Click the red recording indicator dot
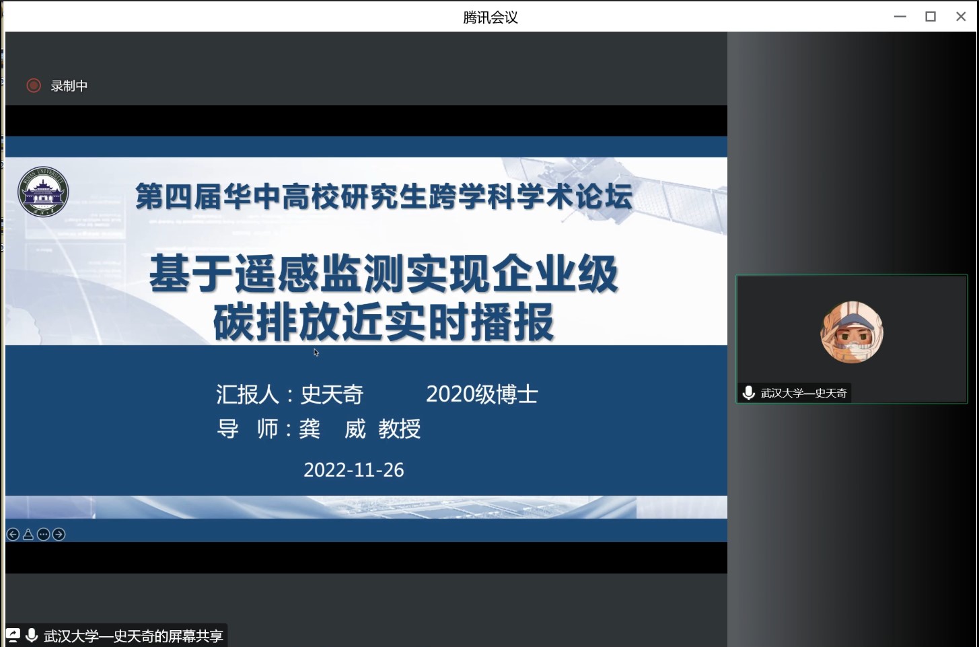This screenshot has width=979, height=647. tap(34, 85)
